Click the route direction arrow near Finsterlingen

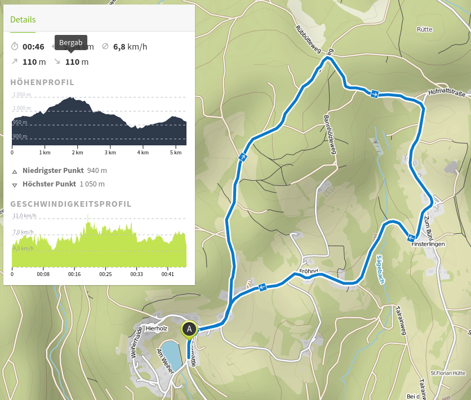[x=411, y=238]
